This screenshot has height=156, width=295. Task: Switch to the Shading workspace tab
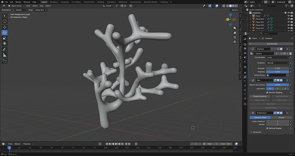pos(100,2)
